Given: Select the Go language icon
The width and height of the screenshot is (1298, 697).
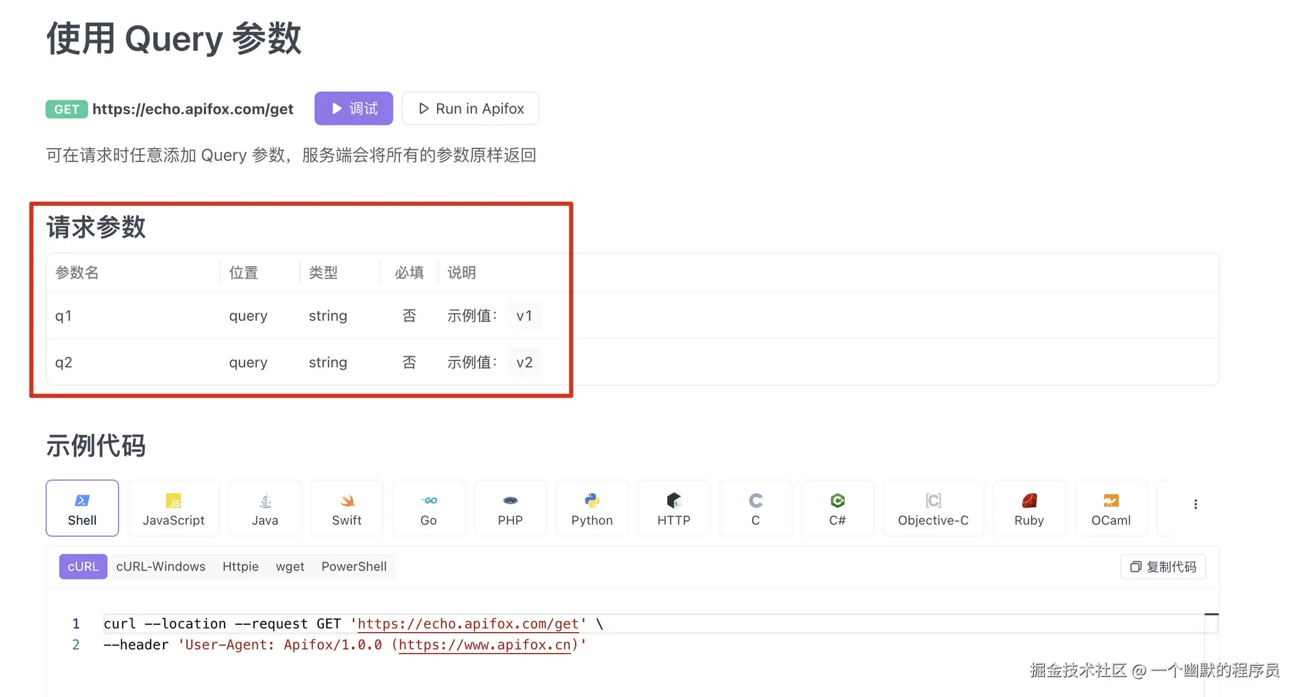Looking at the screenshot, I should pos(428,508).
